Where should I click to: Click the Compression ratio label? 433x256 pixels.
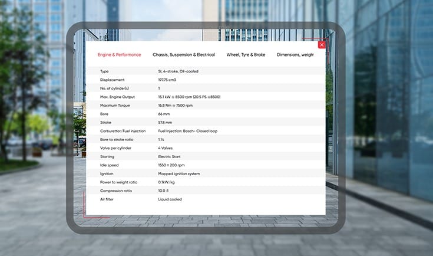coord(116,191)
